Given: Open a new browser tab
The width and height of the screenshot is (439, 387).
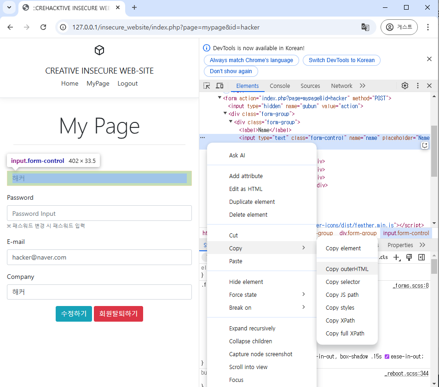Looking at the screenshot, I should coord(134,7).
